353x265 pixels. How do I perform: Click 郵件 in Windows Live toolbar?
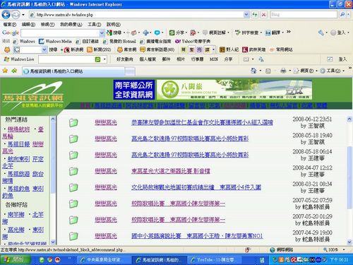pos(166,59)
